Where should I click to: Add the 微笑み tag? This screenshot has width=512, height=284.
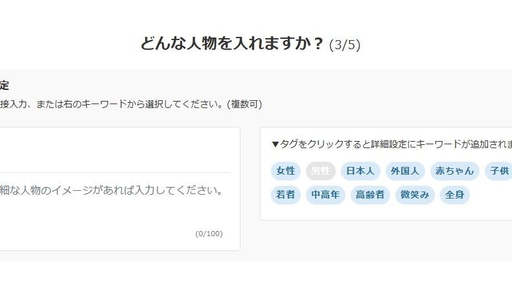pos(415,194)
